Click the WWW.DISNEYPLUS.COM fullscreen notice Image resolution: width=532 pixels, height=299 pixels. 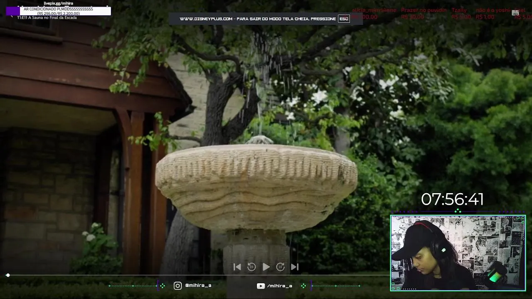tap(265, 19)
